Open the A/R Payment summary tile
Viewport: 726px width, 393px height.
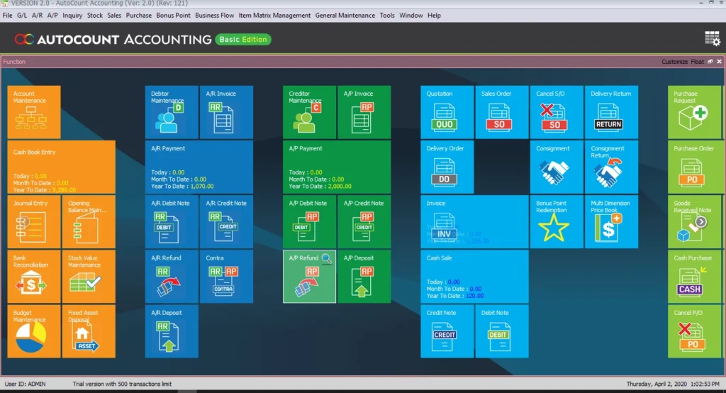pos(199,167)
